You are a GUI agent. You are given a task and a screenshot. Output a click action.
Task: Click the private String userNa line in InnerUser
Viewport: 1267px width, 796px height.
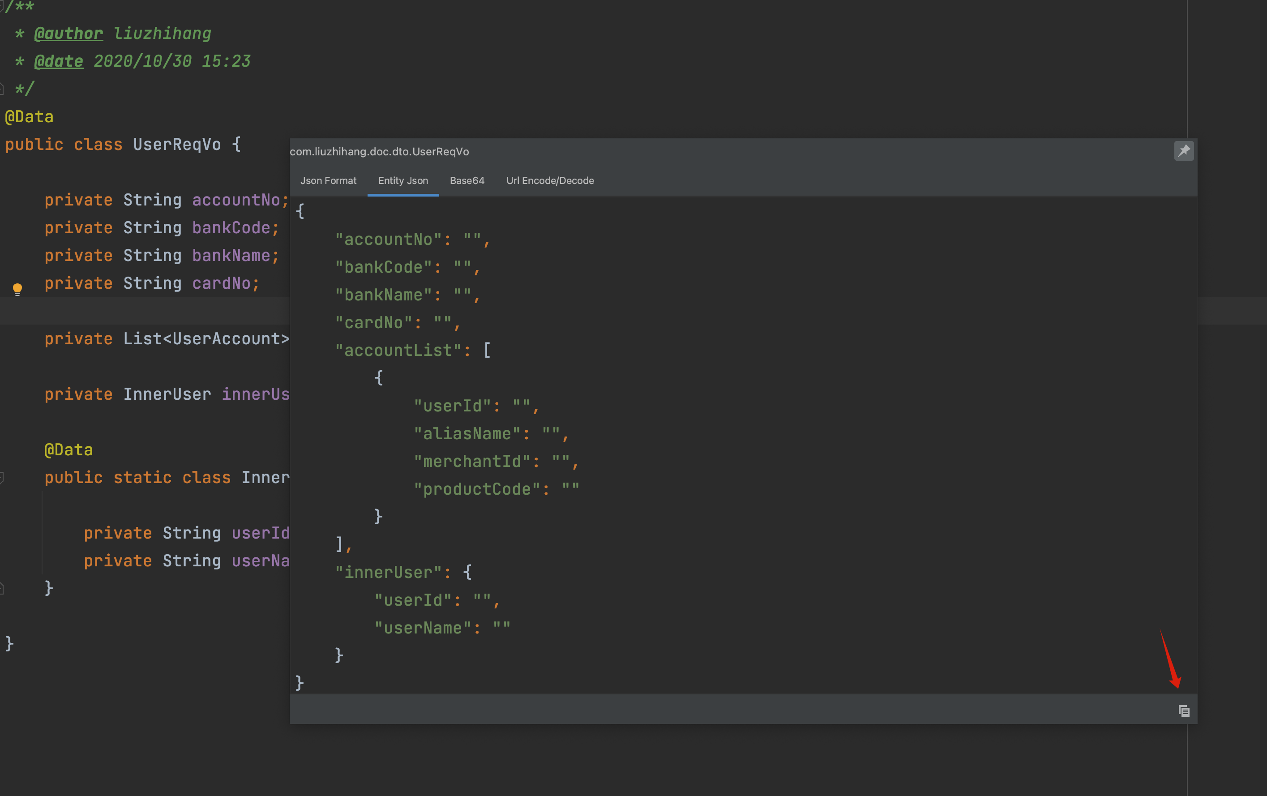186,561
